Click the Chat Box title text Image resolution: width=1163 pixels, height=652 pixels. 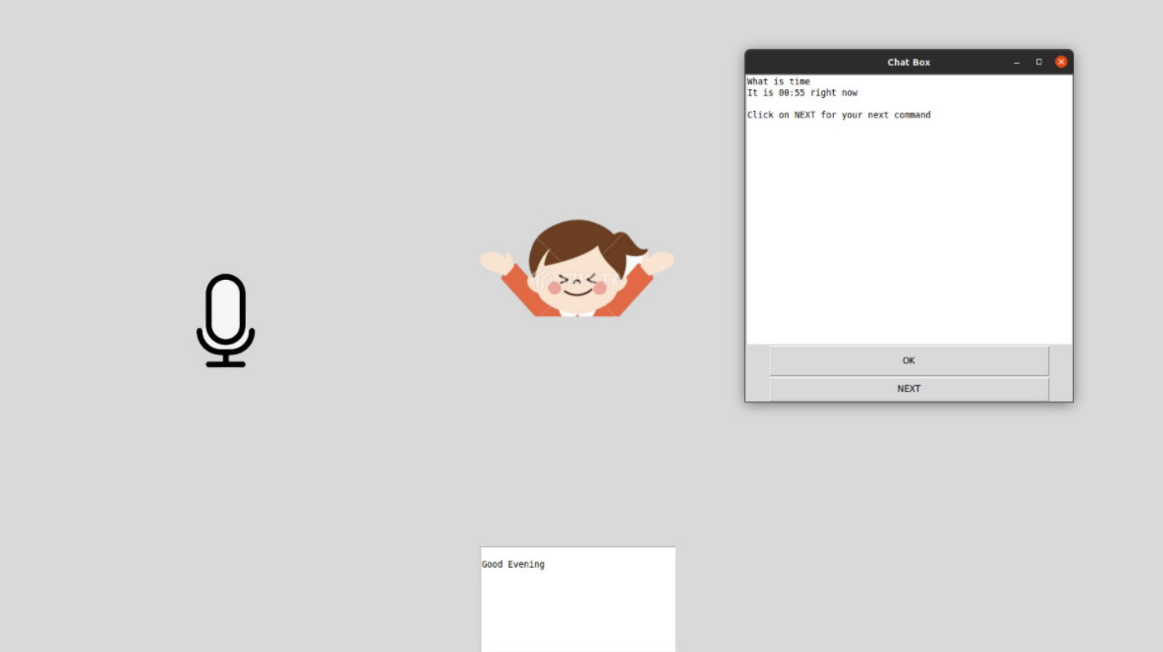908,62
